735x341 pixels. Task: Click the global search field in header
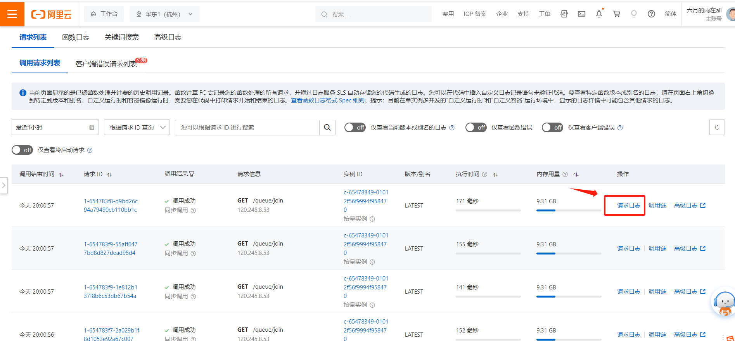tap(373, 14)
